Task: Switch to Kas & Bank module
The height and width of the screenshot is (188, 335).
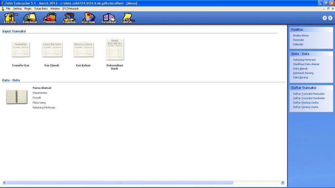Action: pyautogui.click(x=89, y=18)
